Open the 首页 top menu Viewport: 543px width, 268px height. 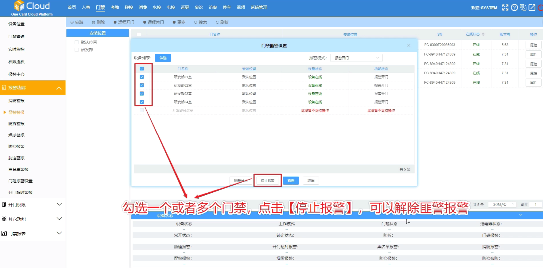(x=72, y=7)
